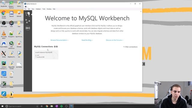Open JetBrains PyCharm desktop icon

tap(4, 65)
